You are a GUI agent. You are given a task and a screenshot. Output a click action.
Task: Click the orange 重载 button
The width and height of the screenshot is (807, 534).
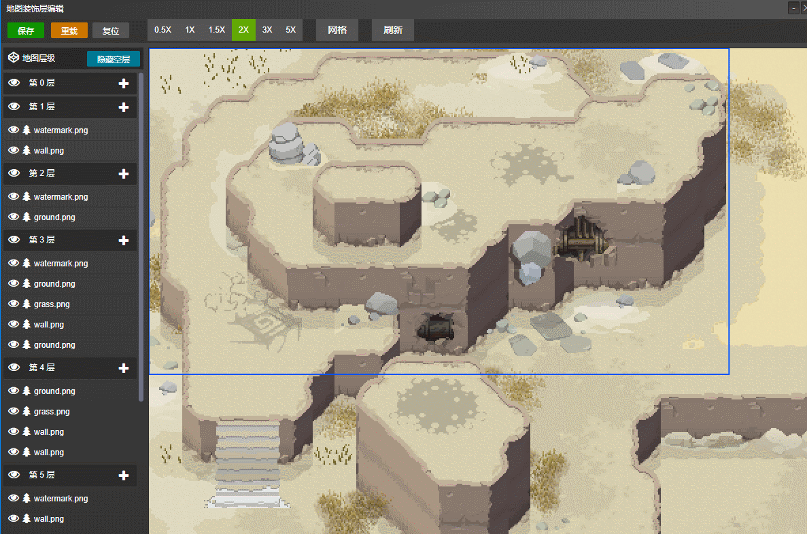point(69,31)
